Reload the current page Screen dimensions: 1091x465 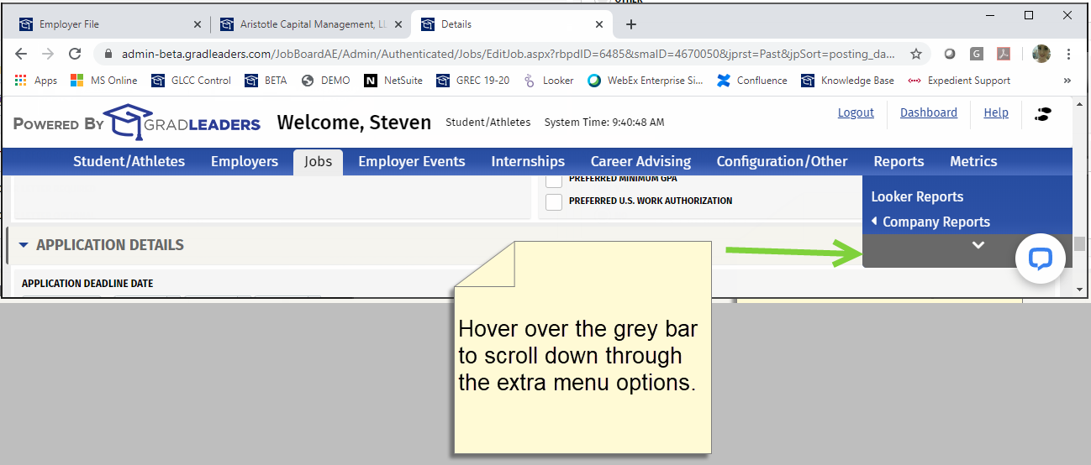click(x=75, y=54)
